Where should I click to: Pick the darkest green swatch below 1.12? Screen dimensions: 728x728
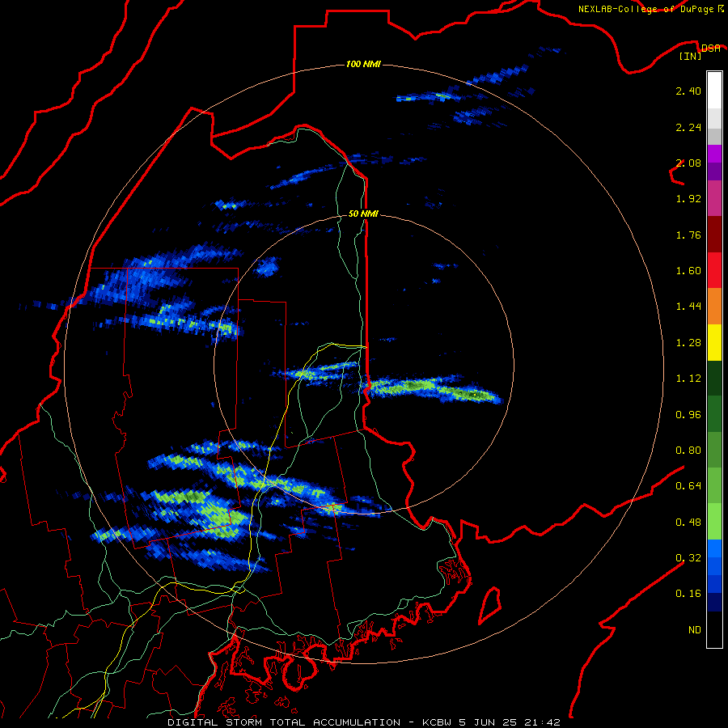pos(714,379)
